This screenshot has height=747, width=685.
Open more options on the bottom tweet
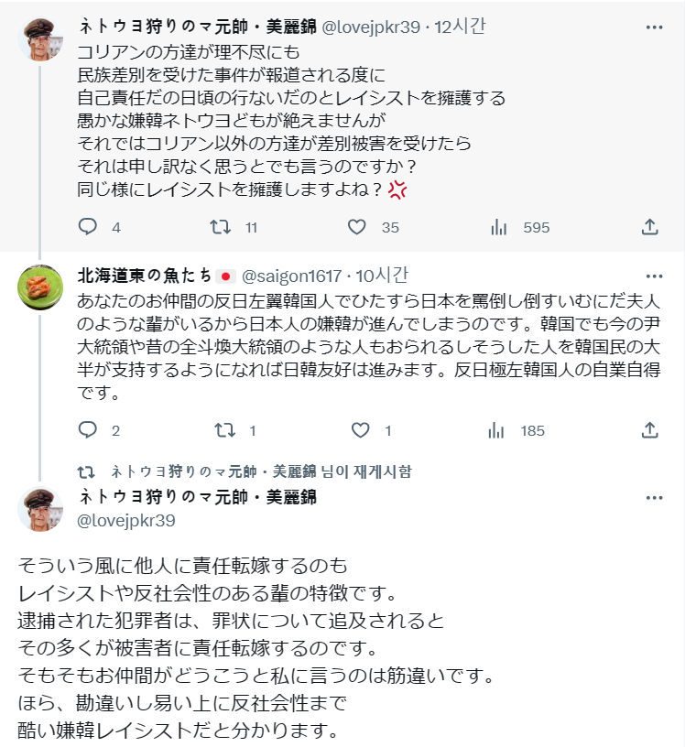pyautogui.click(x=654, y=498)
